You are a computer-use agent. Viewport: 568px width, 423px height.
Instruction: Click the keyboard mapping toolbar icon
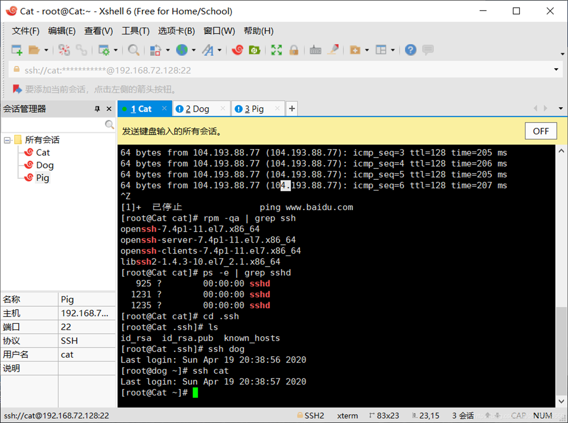click(315, 50)
